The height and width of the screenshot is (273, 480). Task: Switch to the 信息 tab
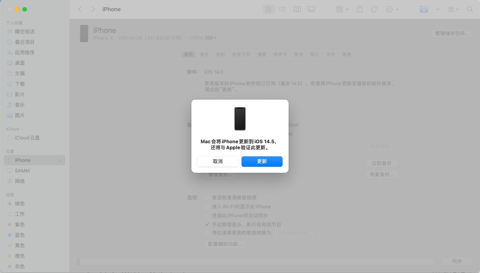(x=347, y=54)
